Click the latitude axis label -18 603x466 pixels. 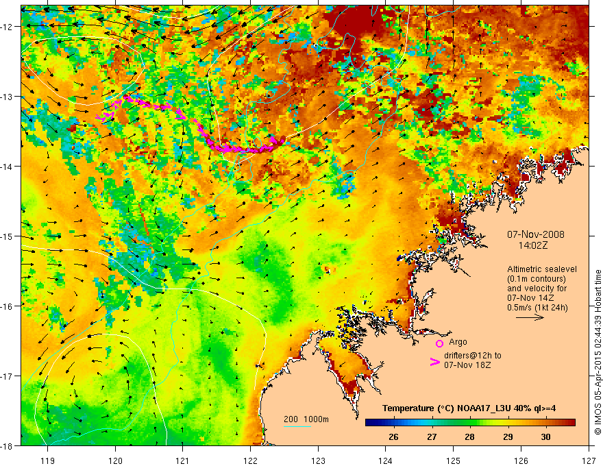coord(8,446)
